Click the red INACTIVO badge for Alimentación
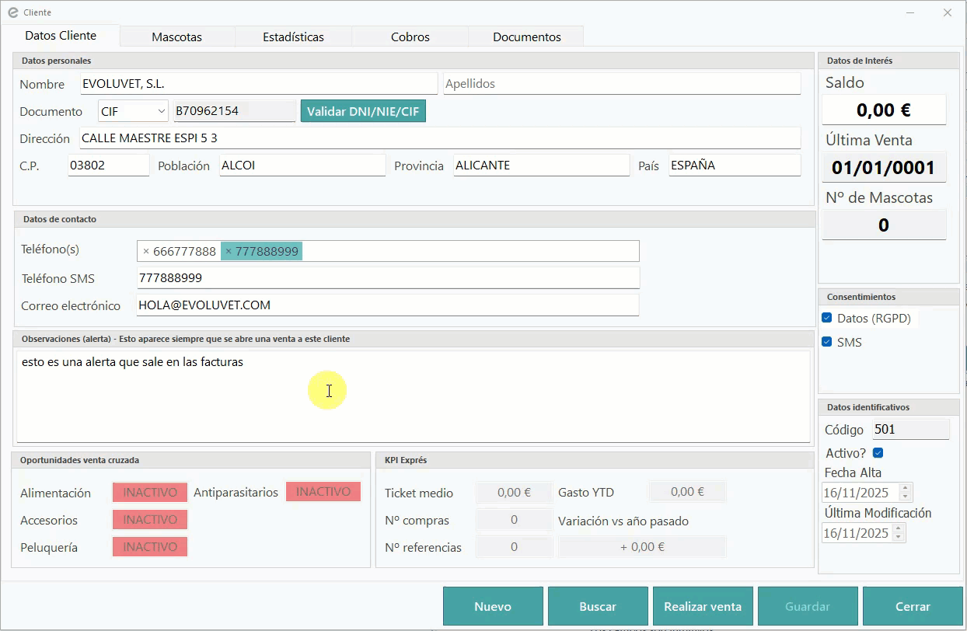This screenshot has width=967, height=631. [150, 493]
